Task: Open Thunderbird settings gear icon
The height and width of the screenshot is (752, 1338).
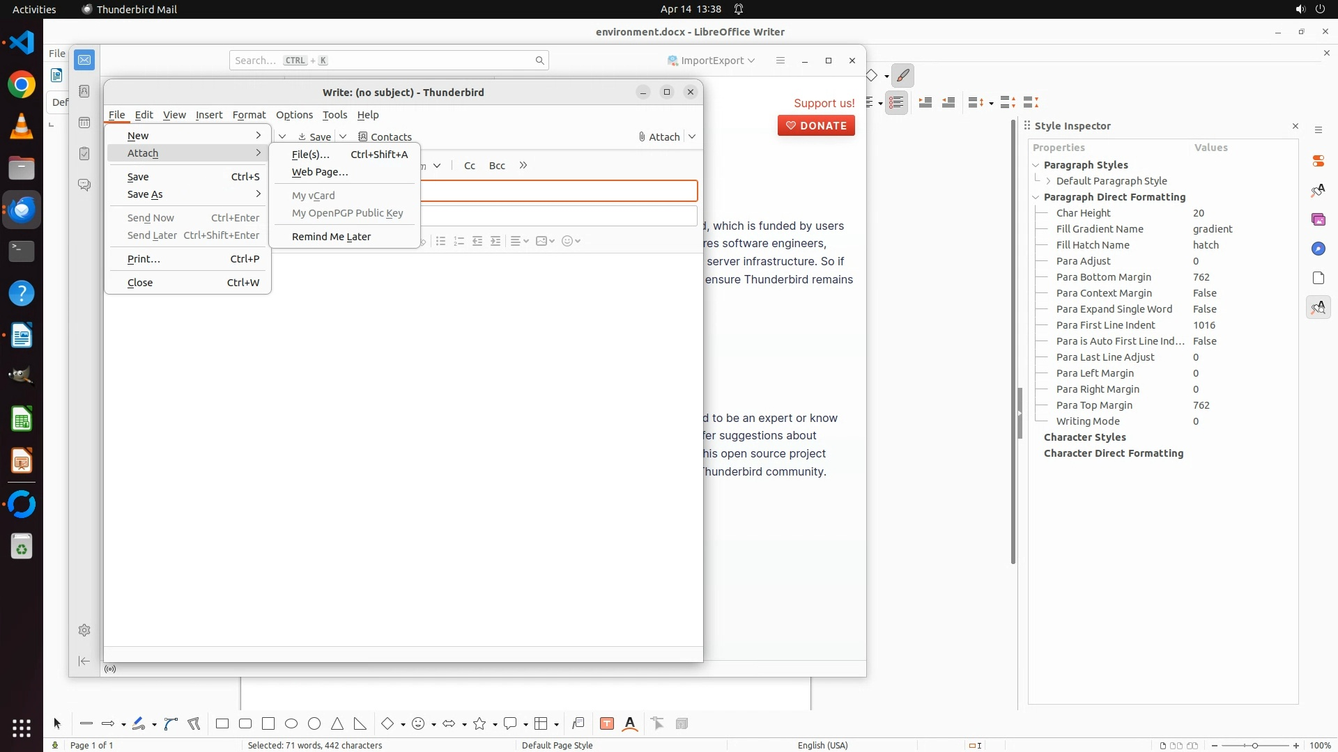Action: (x=84, y=630)
